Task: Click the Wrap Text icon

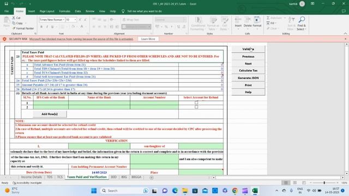Action: tap(124, 20)
